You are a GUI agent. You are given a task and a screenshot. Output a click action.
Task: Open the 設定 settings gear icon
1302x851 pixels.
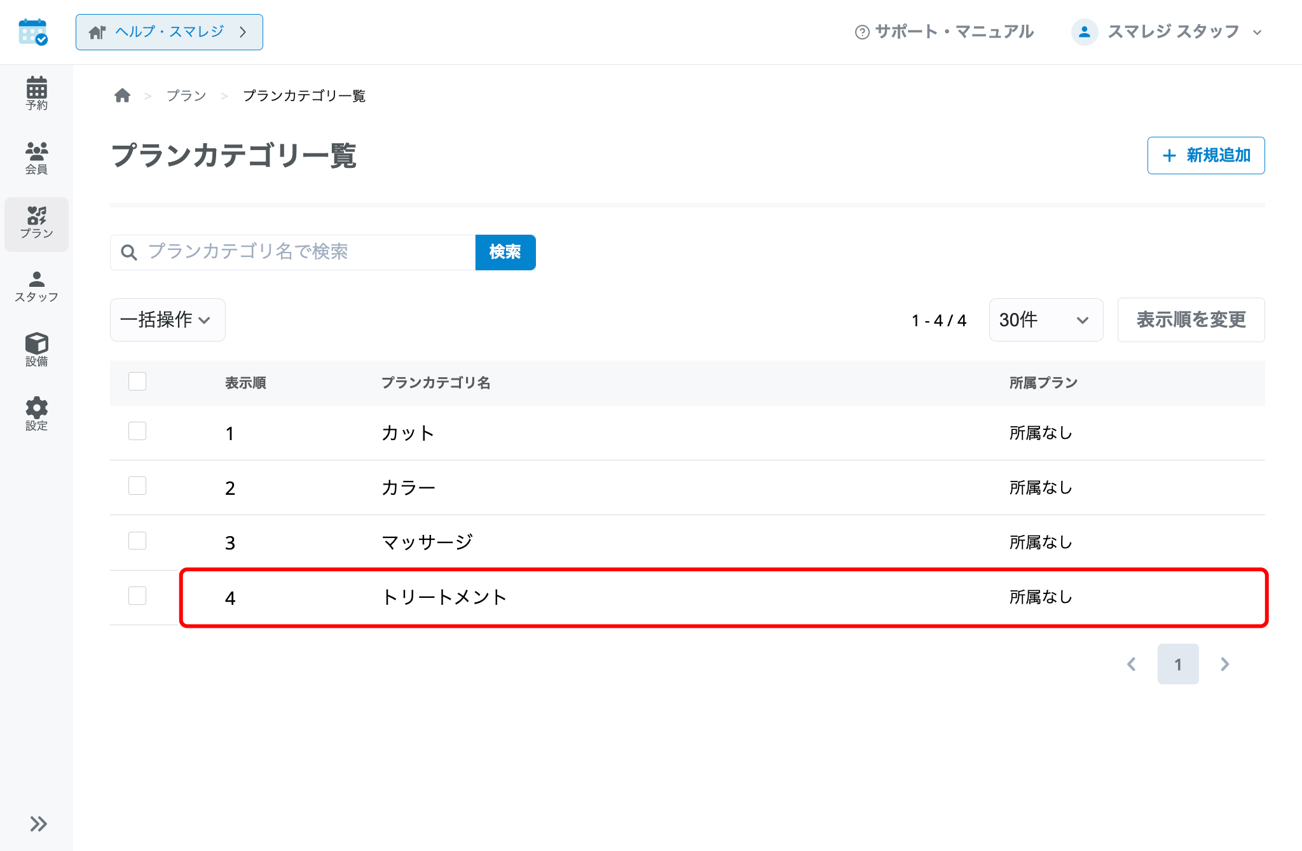click(x=36, y=414)
